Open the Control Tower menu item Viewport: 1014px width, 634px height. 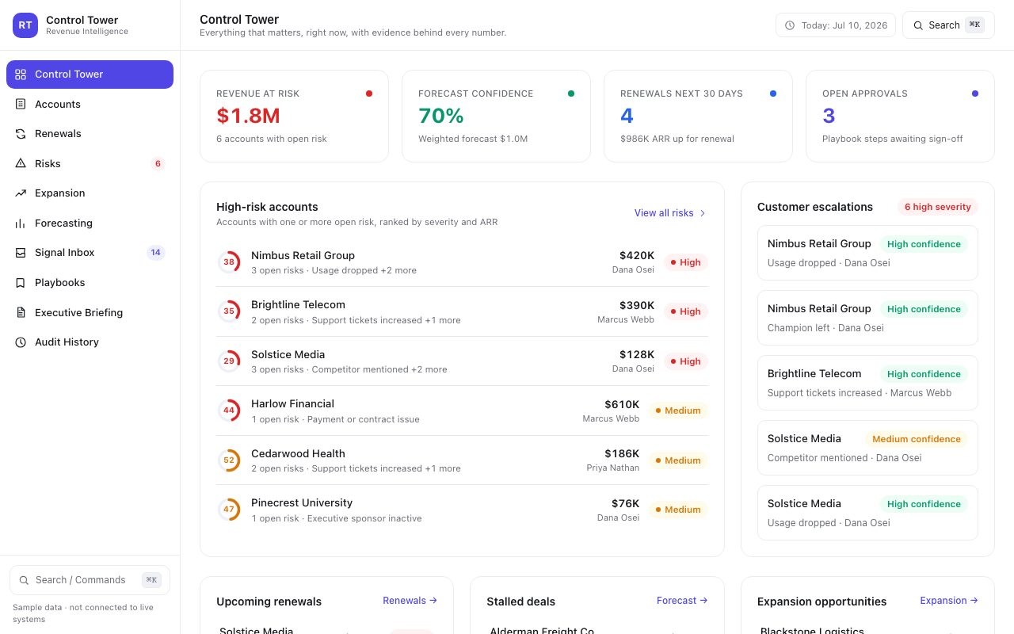click(90, 74)
